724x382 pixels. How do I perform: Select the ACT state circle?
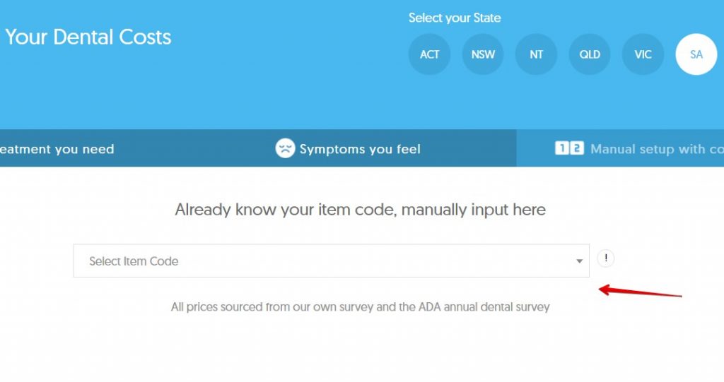coord(429,54)
